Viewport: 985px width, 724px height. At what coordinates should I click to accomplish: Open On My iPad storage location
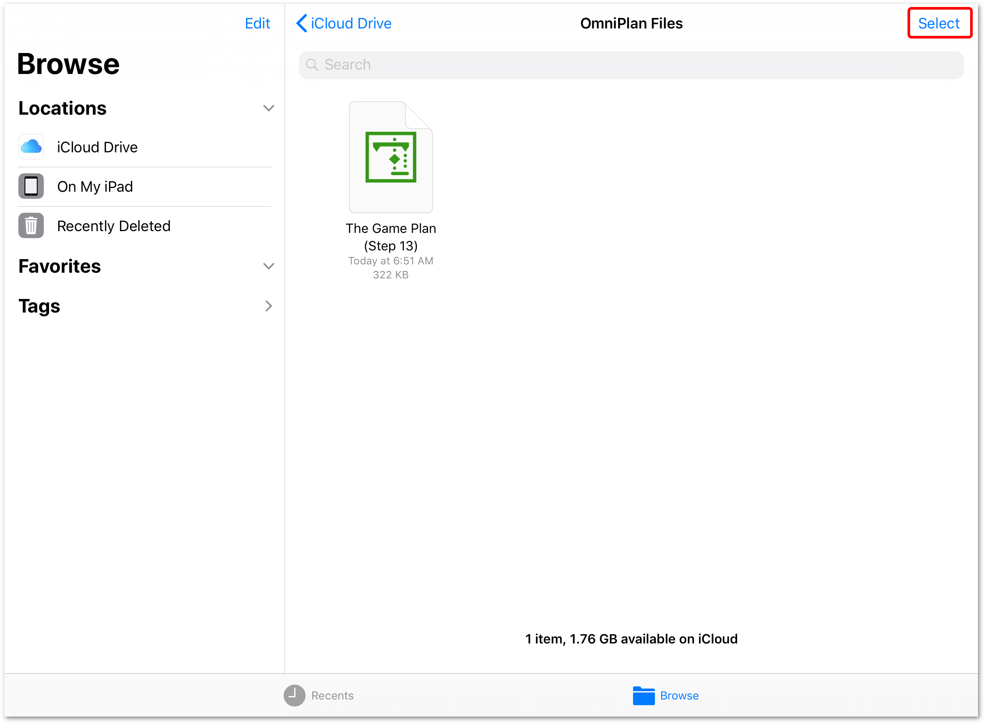[95, 186]
